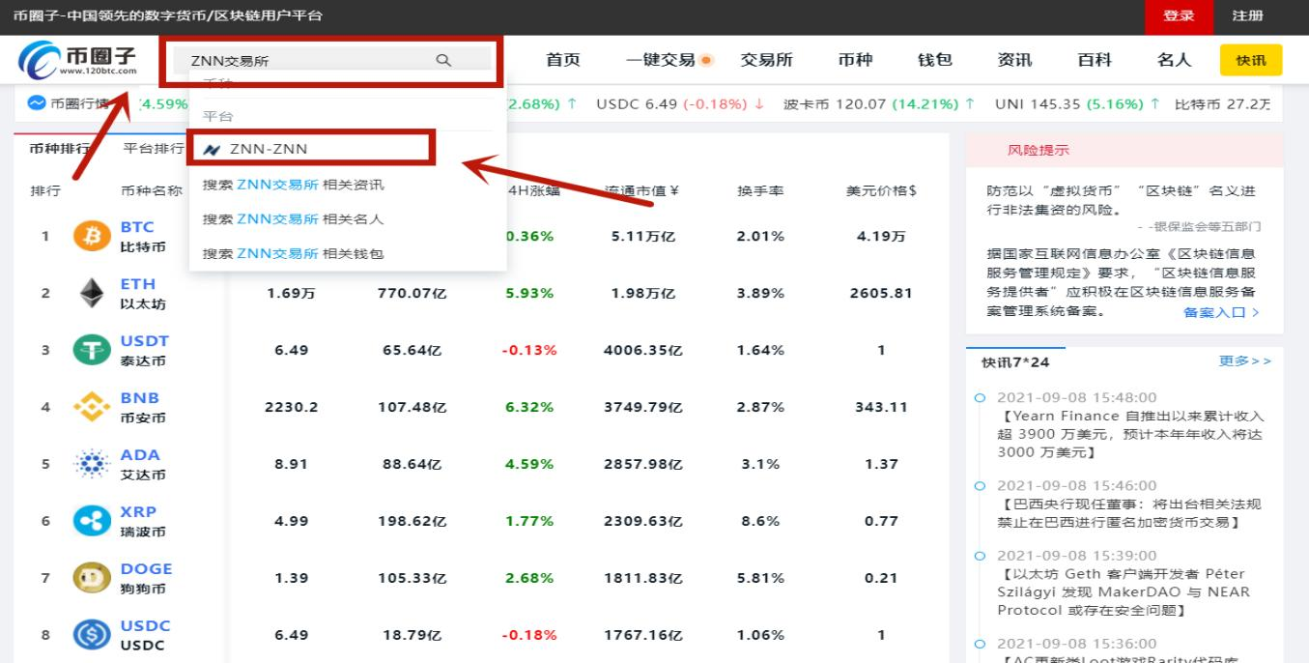Screen dimensions: 1309x663
Task: Click UNI 145.35 in ticker bar
Action: point(1037,104)
